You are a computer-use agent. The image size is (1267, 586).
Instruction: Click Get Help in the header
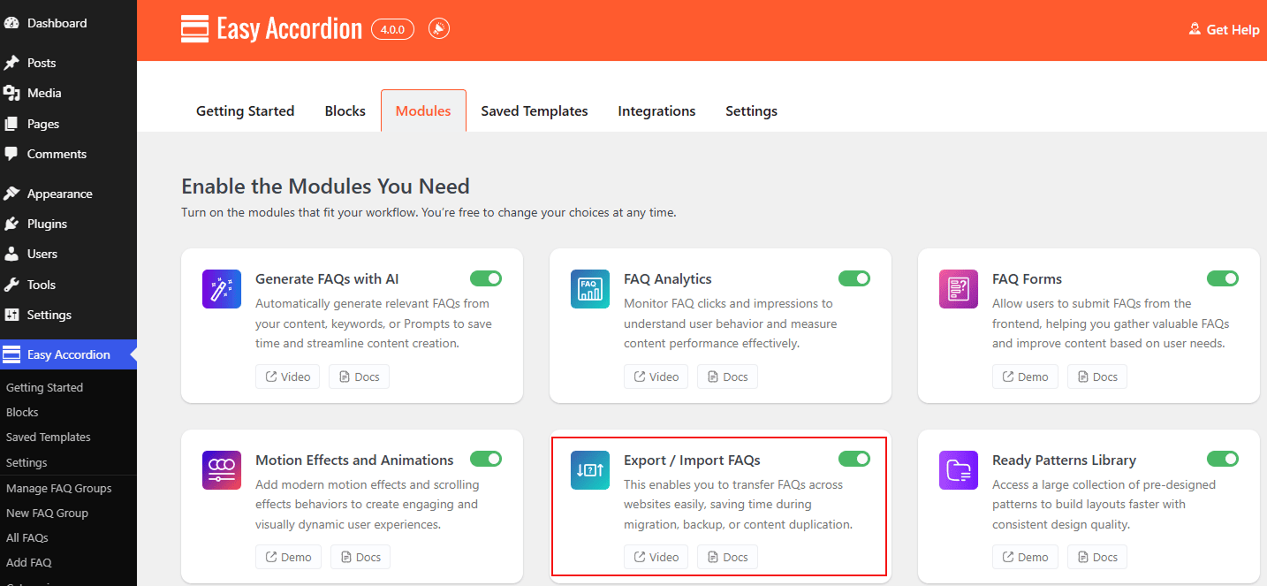1224,30
